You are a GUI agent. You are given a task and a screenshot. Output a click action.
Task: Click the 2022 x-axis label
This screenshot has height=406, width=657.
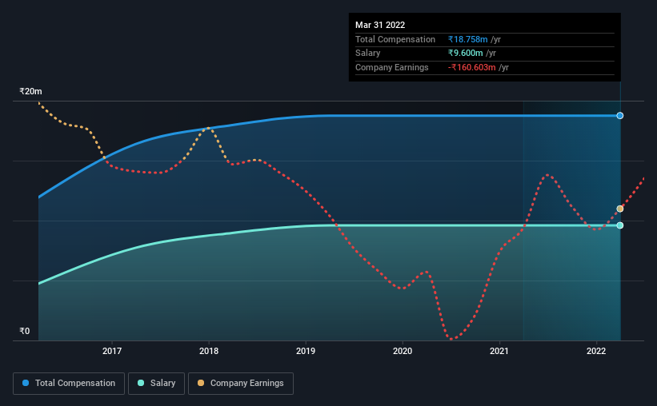[x=596, y=351]
